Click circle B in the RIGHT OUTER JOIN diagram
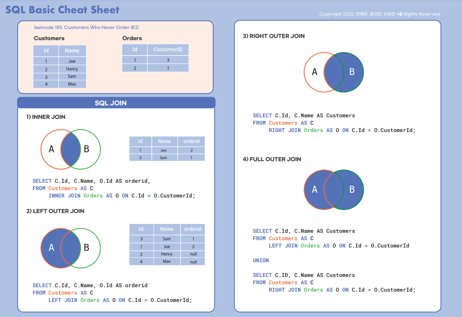The width and height of the screenshot is (462, 317). tap(352, 72)
